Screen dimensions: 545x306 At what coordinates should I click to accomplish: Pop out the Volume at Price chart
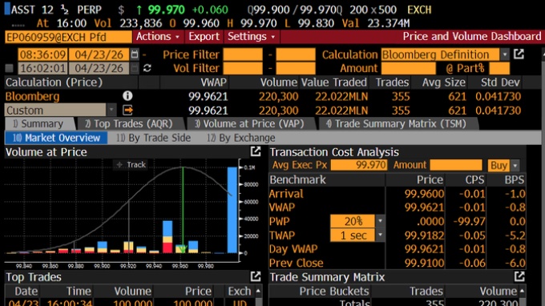pyautogui.click(x=256, y=151)
